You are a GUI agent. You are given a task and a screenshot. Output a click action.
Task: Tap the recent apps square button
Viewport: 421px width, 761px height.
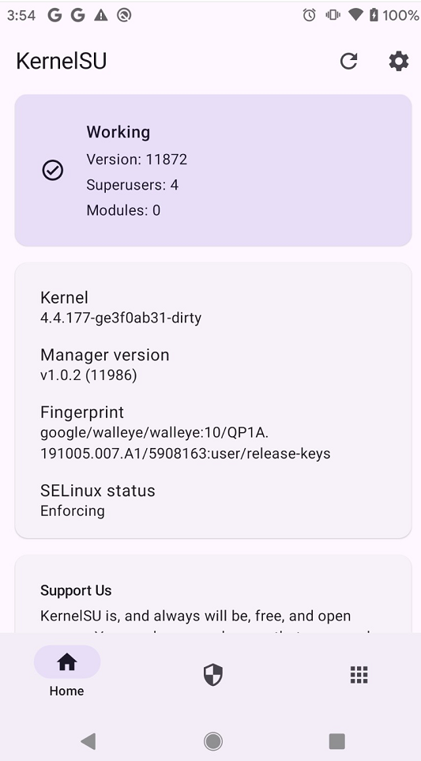coord(337,741)
